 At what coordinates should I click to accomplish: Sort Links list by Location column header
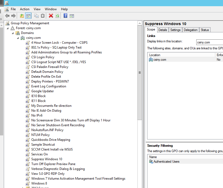point(181,55)
